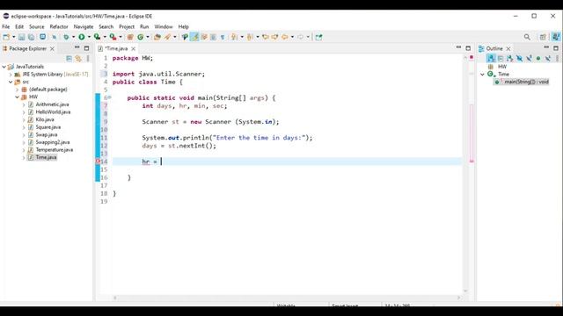Viewport: 563px width, 316px height.
Task: Open the Package Explorer view menu
Action: (88, 59)
